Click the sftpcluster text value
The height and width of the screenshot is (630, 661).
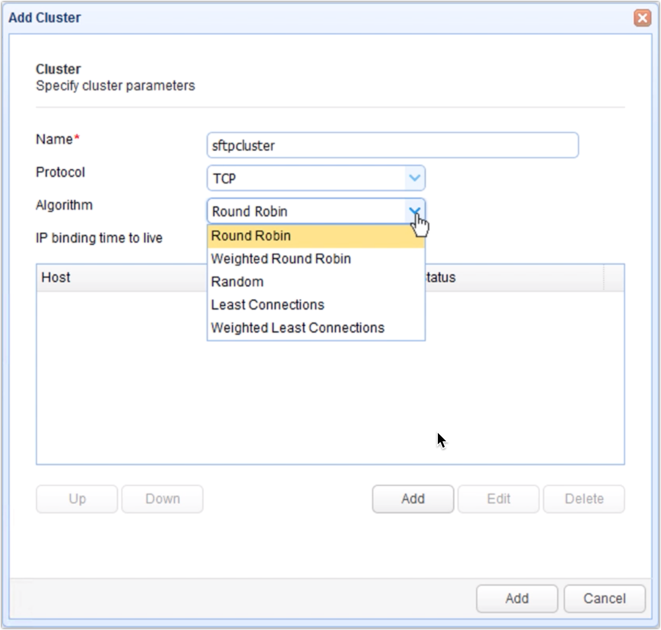[x=244, y=145]
